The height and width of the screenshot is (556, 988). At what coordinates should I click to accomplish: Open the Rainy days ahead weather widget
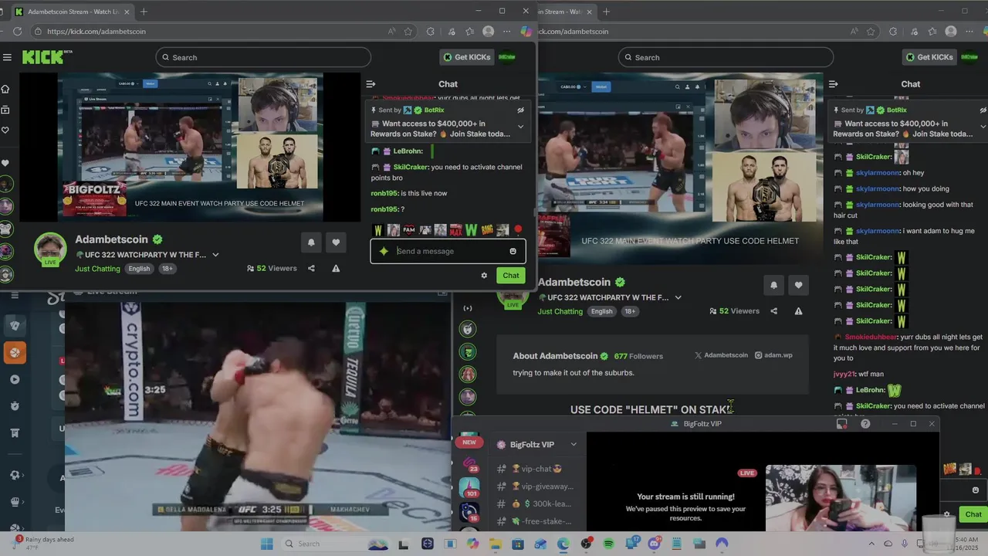point(42,543)
